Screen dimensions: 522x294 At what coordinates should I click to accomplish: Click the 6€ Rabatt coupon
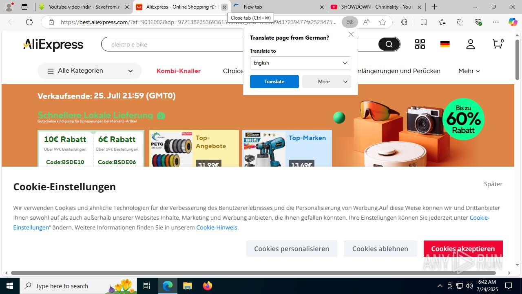pos(117,150)
